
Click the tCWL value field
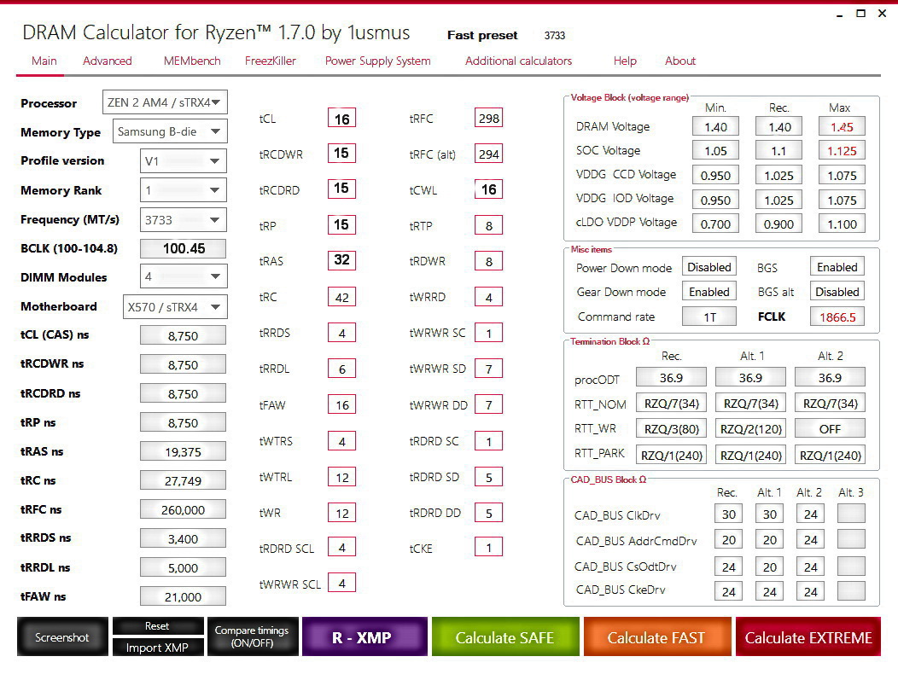pos(488,189)
